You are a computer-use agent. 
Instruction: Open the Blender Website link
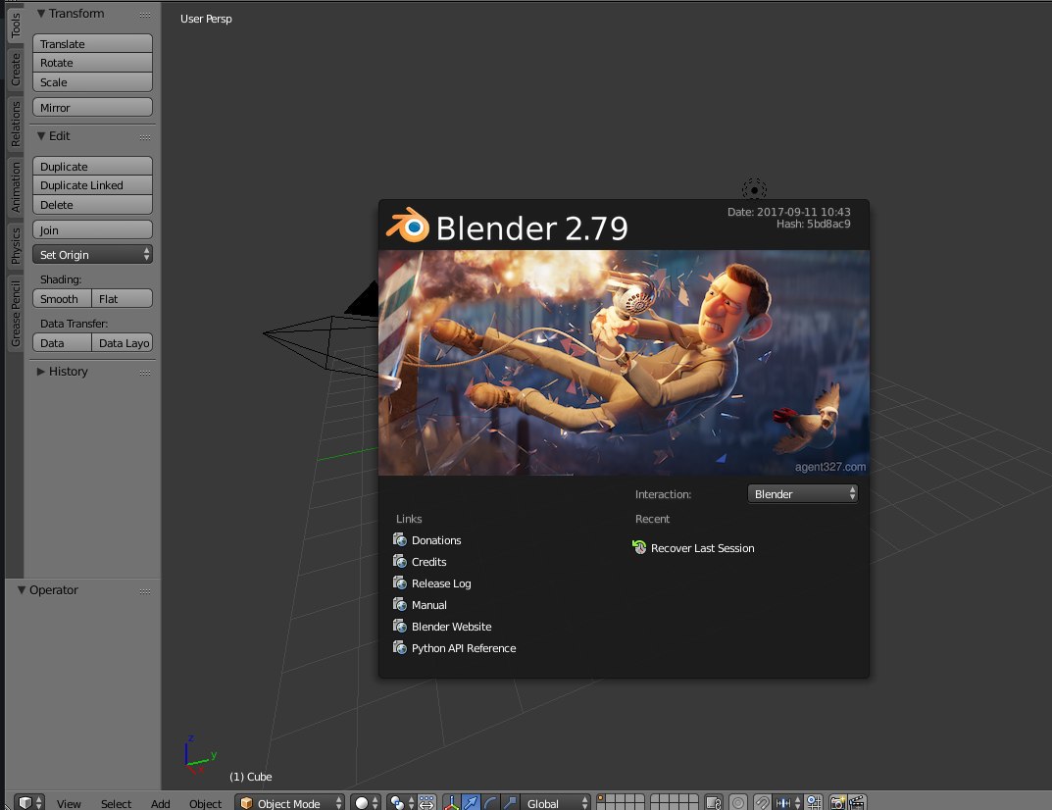click(452, 627)
